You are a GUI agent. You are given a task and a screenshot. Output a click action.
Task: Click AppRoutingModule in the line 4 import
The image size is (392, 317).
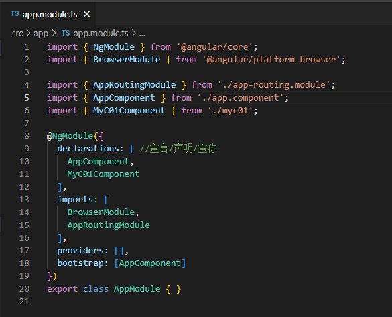tap(135, 85)
